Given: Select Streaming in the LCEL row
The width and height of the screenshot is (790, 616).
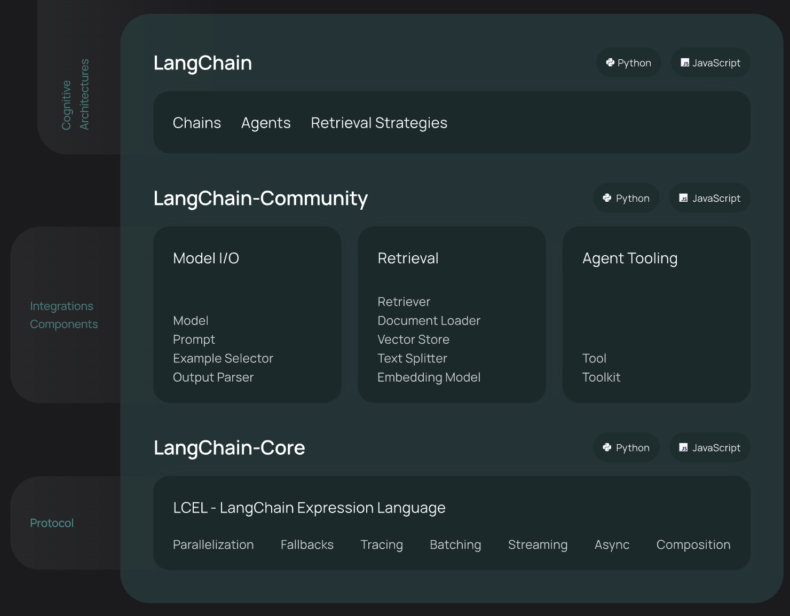Looking at the screenshot, I should (x=538, y=544).
